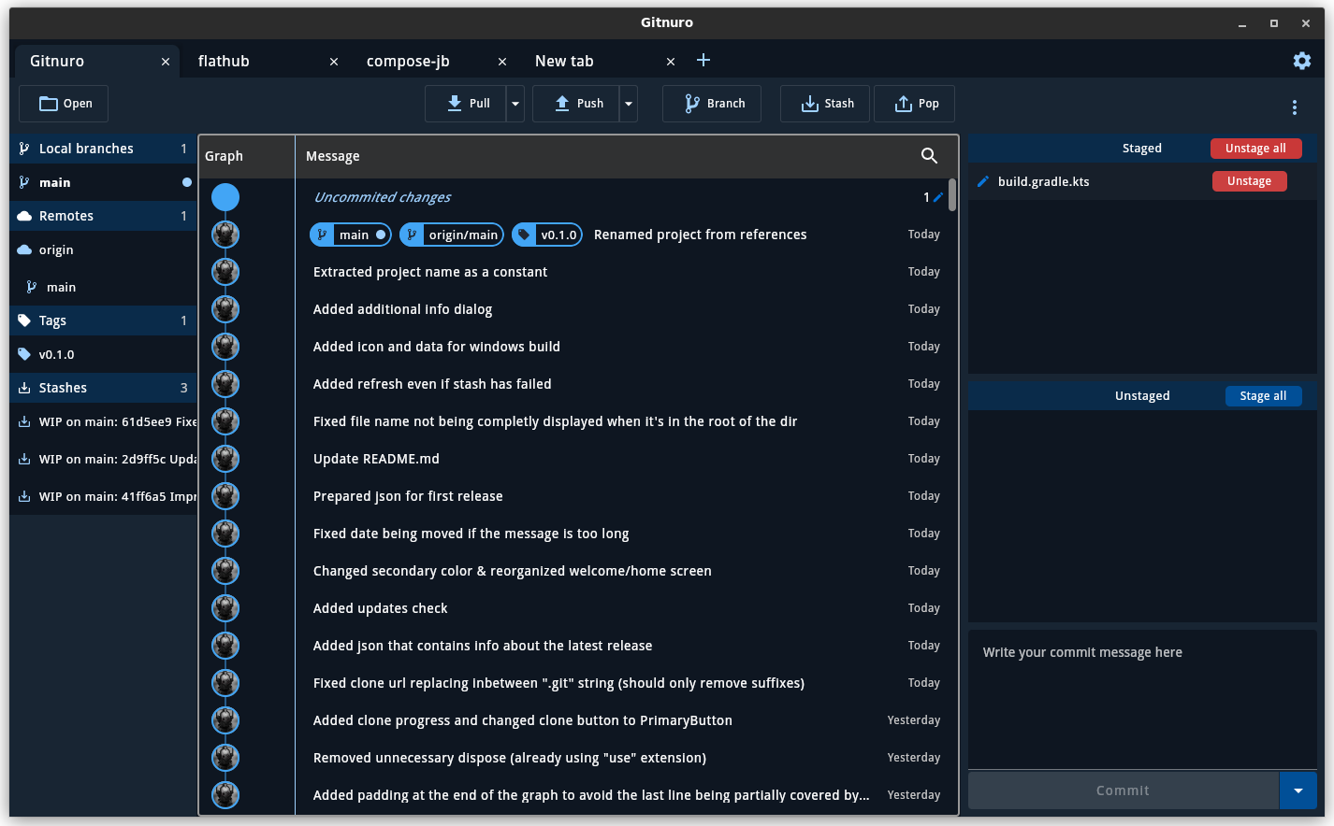Screen dimensions: 1334x826
Task: Click the Push button
Action: (576, 104)
